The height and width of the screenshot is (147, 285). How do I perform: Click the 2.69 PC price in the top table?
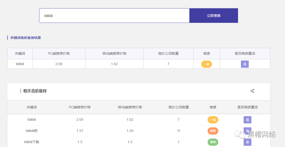click(x=59, y=64)
